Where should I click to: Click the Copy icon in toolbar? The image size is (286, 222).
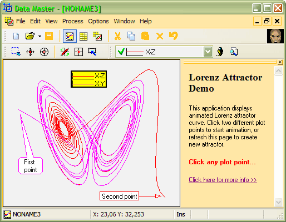(x=131, y=36)
